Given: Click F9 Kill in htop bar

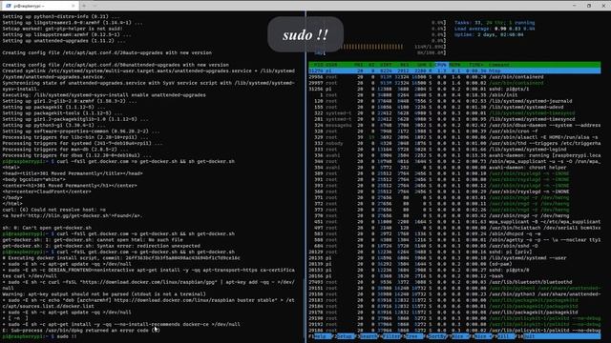Looking at the screenshot, I should 505,336.
